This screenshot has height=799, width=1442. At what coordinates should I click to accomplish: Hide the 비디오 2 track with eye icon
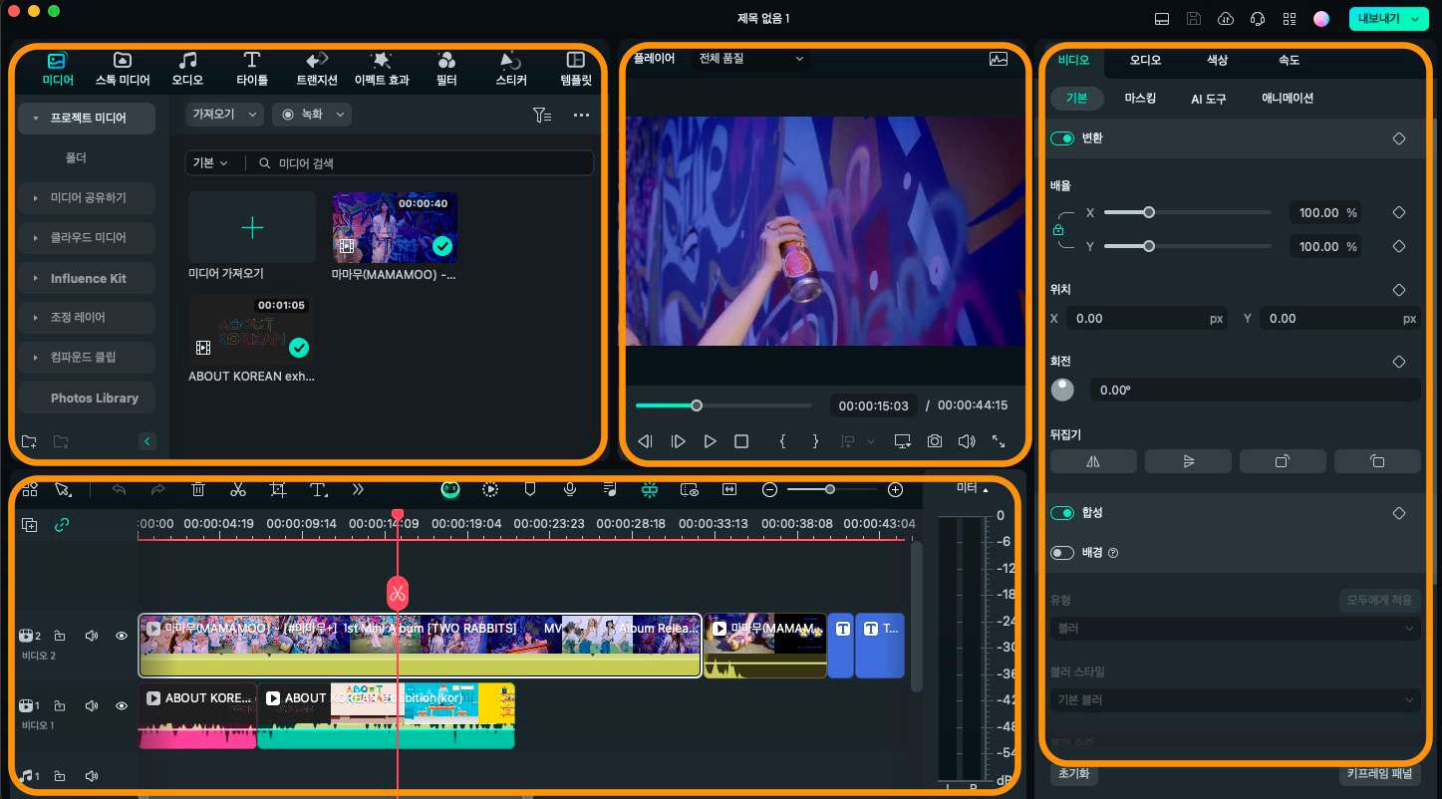coord(122,635)
